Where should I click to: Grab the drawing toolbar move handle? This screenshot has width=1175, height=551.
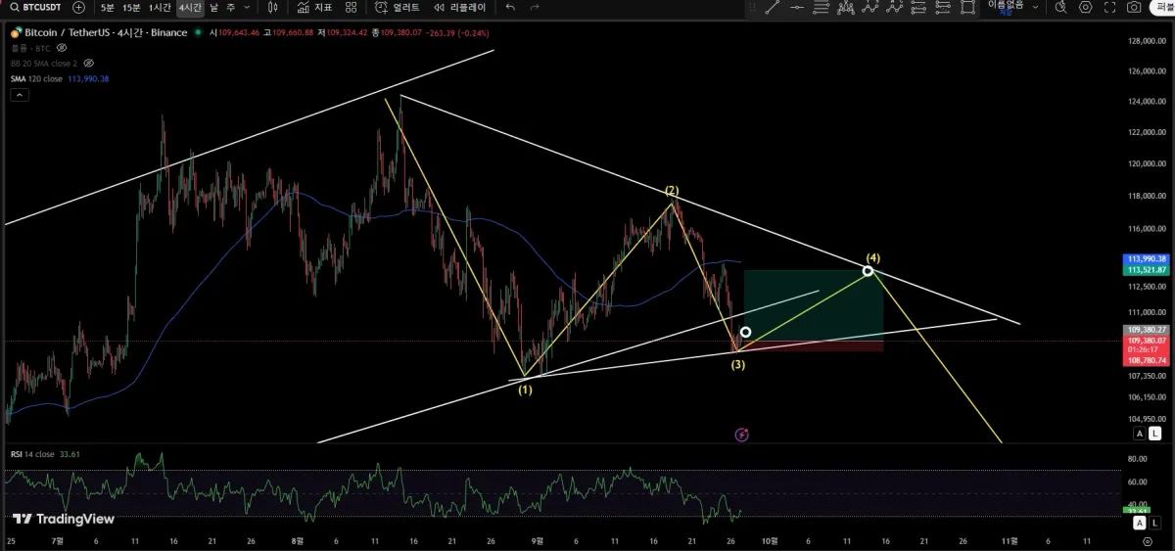tap(751, 7)
